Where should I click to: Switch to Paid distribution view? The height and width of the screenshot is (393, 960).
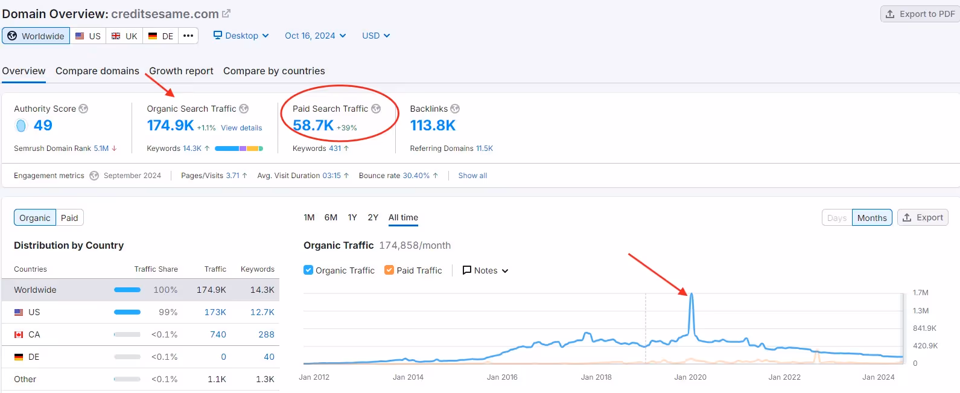(x=69, y=218)
